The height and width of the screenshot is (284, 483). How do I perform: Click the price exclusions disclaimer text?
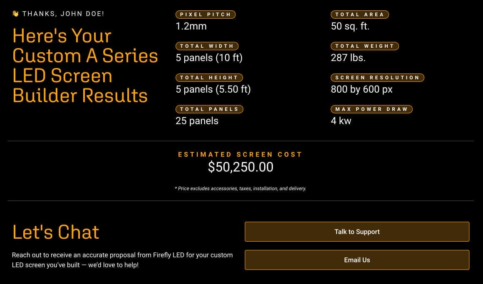coord(240,189)
